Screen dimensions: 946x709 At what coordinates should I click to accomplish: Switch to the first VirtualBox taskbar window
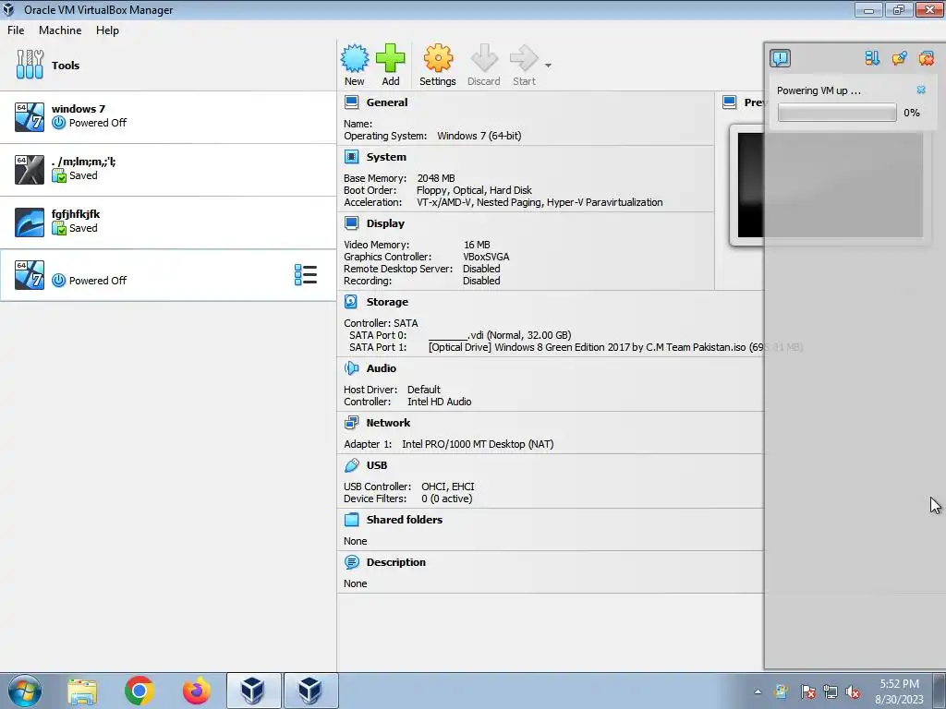pyautogui.click(x=253, y=691)
